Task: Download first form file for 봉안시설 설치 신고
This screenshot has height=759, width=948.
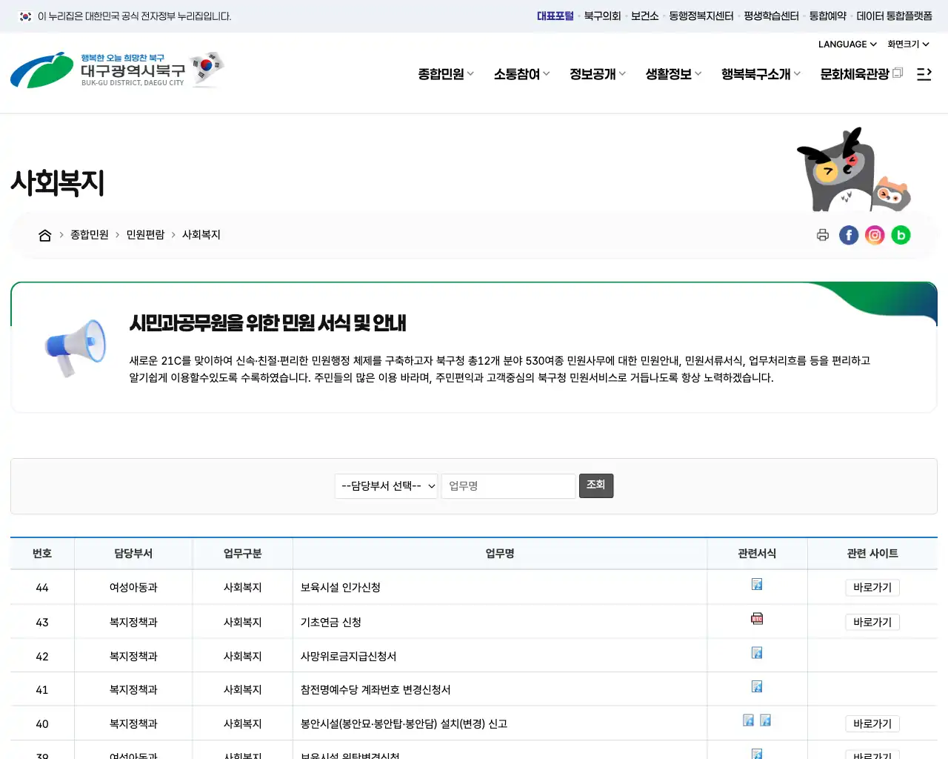Action: 749,720
